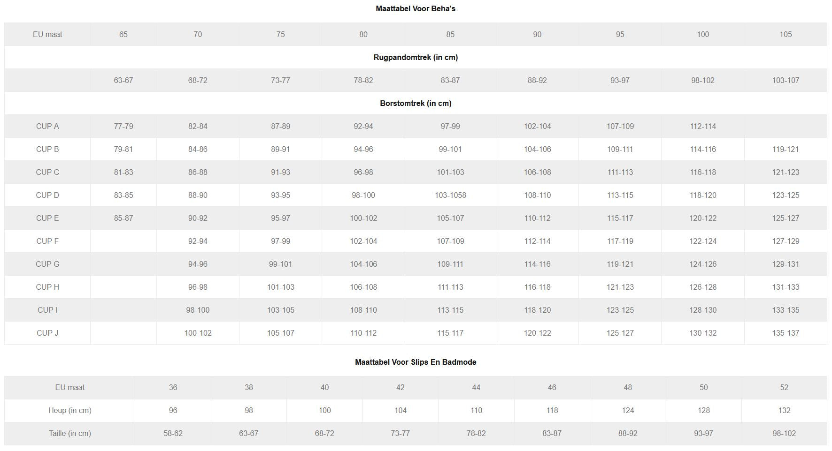Click the "Rugpandomtrek (in cm)" heading
This screenshot has width=832, height=451.
[x=416, y=57]
